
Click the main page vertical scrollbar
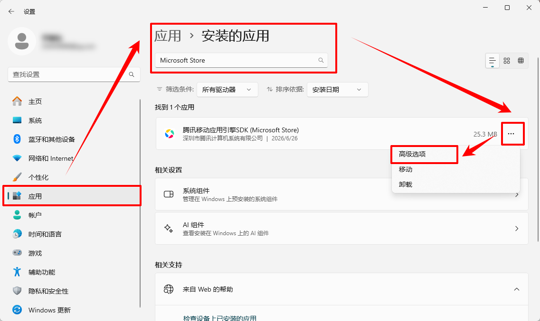click(538, 149)
